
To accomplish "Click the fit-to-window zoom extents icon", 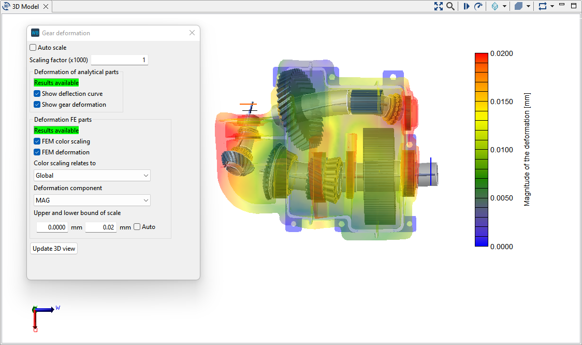I will pos(439,6).
